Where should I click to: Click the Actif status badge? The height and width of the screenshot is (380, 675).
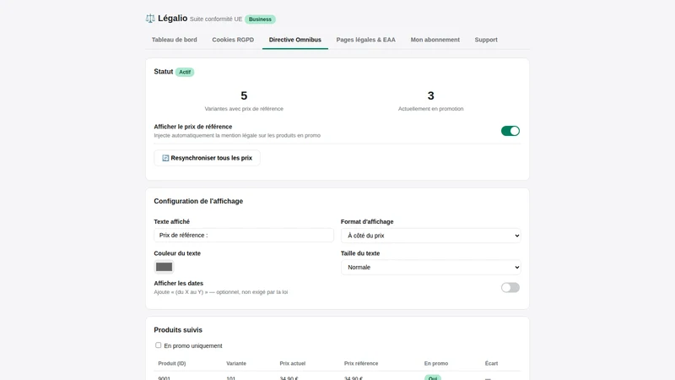[185, 72]
